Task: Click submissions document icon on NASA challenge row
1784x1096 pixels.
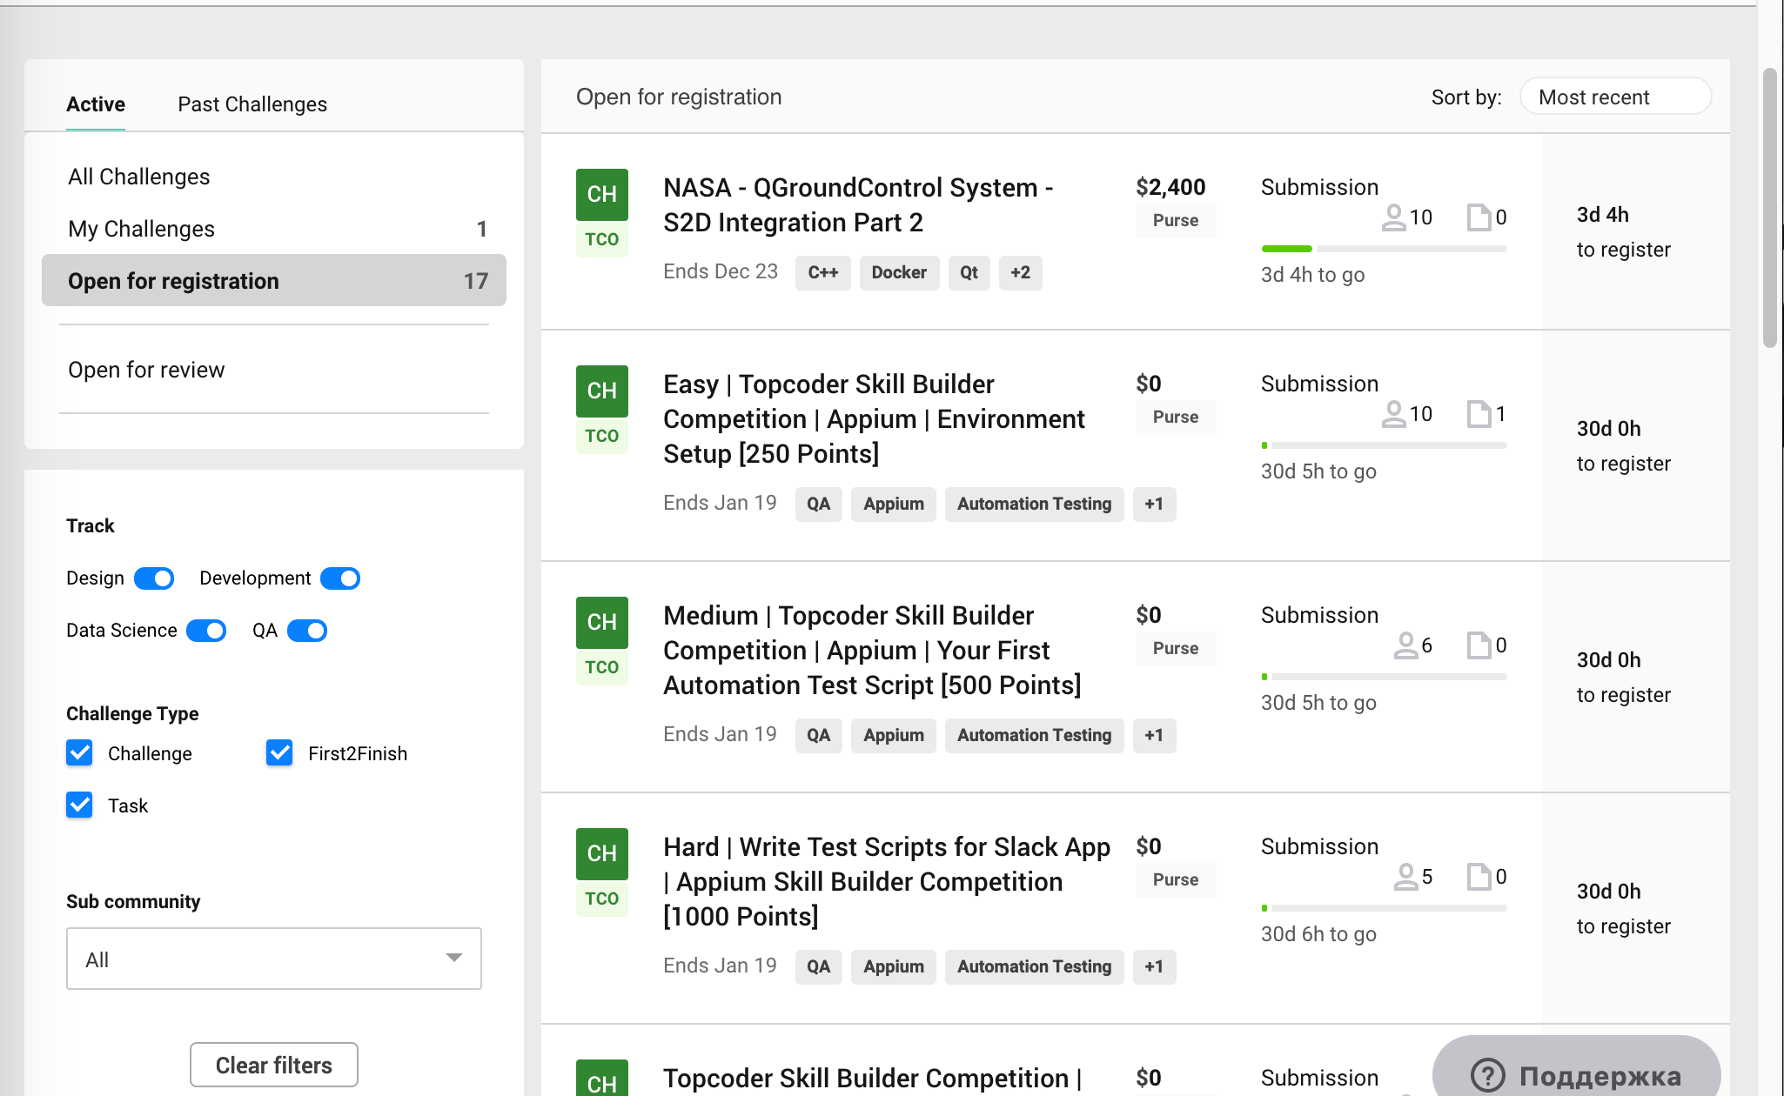Action: pyautogui.click(x=1479, y=217)
